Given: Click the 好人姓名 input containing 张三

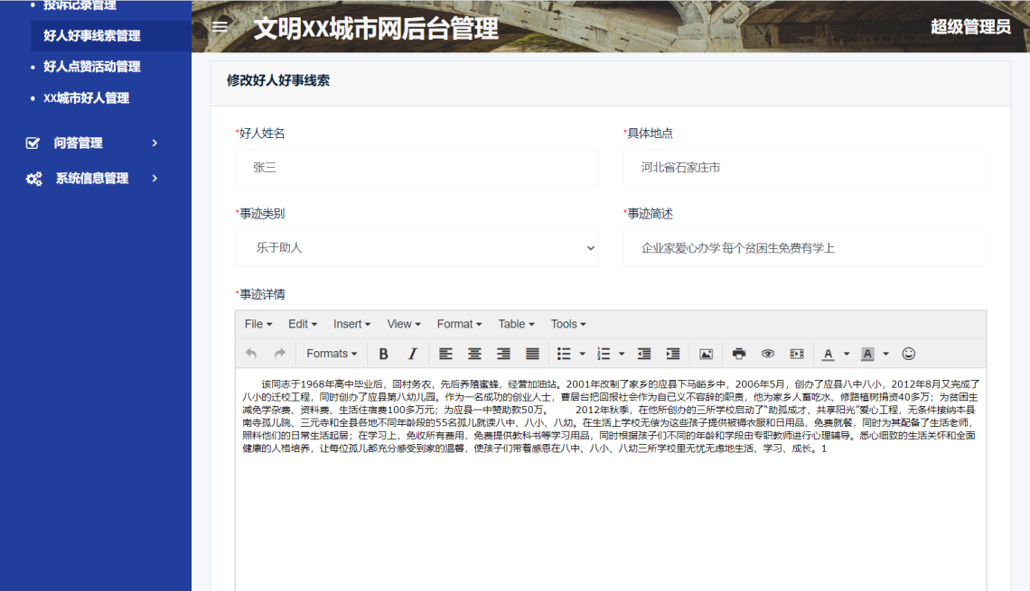Looking at the screenshot, I should 417,167.
